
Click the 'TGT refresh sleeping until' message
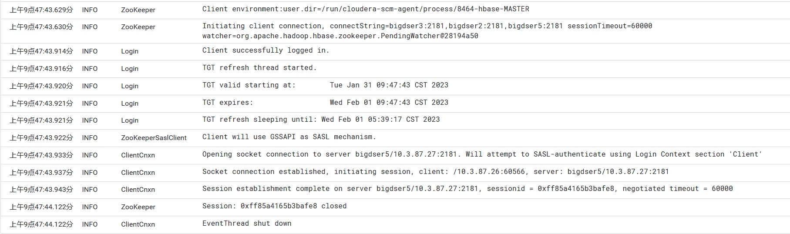click(x=321, y=120)
